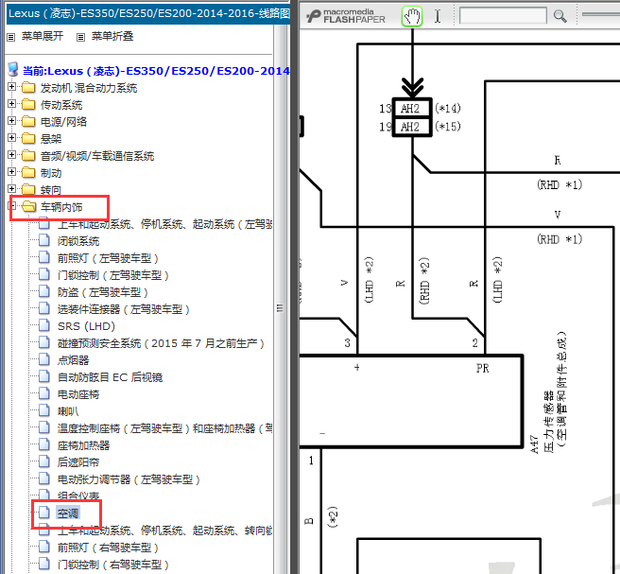Select 发动机 混合动力系统 tree label
Screen dimensions: 620x574
pyautogui.click(x=89, y=88)
